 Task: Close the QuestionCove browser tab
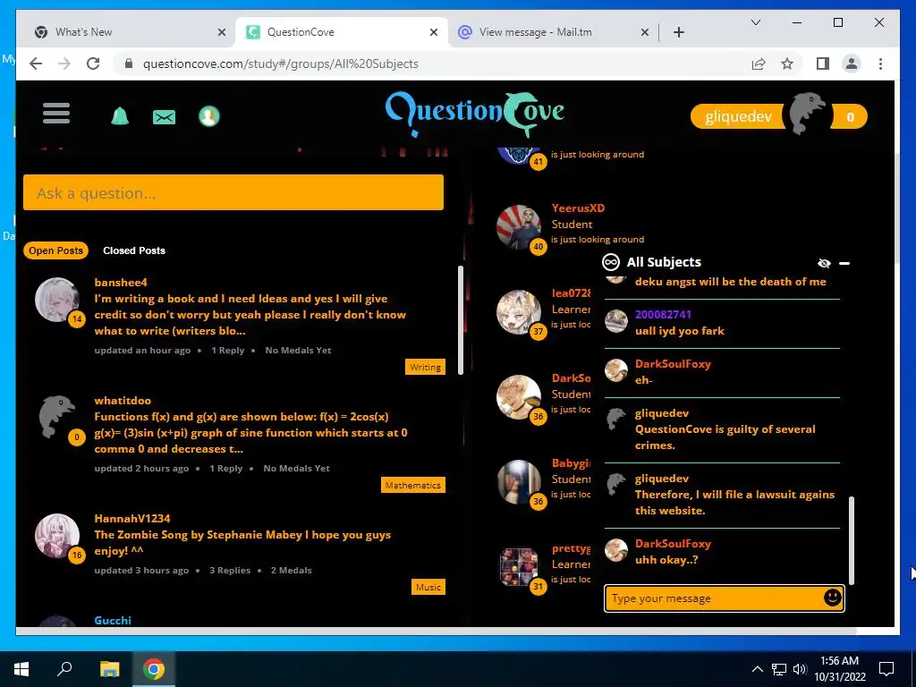[434, 32]
